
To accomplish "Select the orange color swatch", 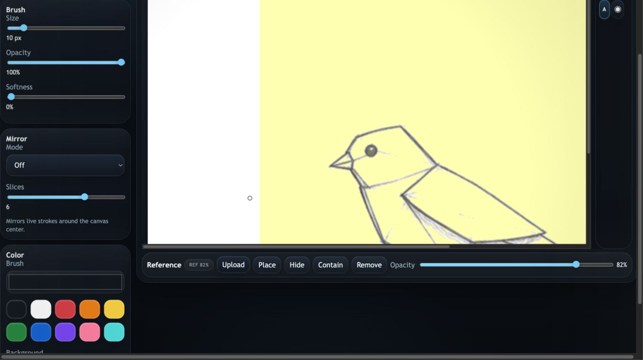I will (90, 309).
